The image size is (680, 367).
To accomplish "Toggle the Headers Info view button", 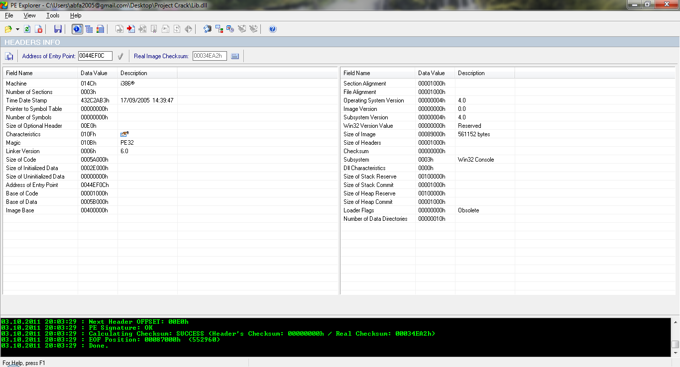I will (77, 29).
